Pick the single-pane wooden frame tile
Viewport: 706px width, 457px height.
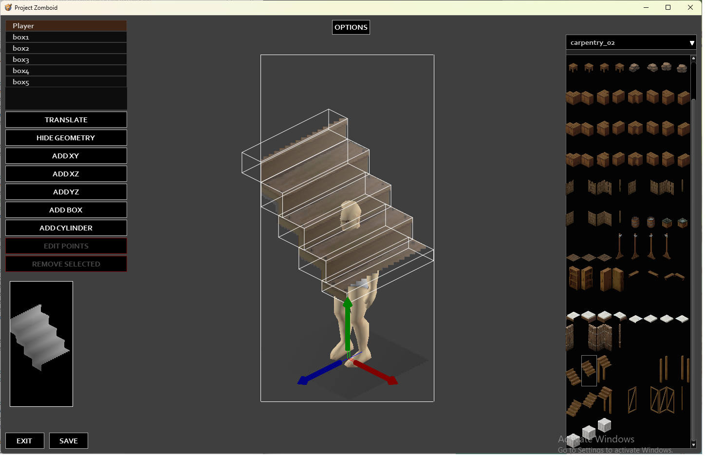click(x=632, y=400)
